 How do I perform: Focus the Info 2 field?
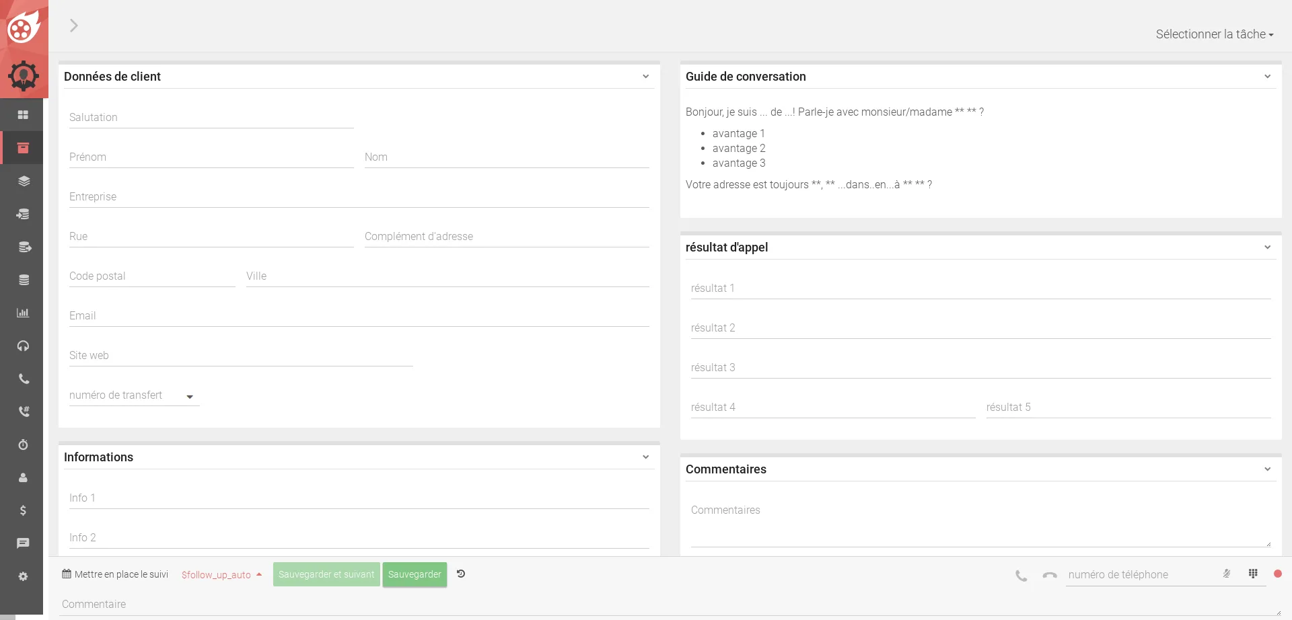point(359,538)
